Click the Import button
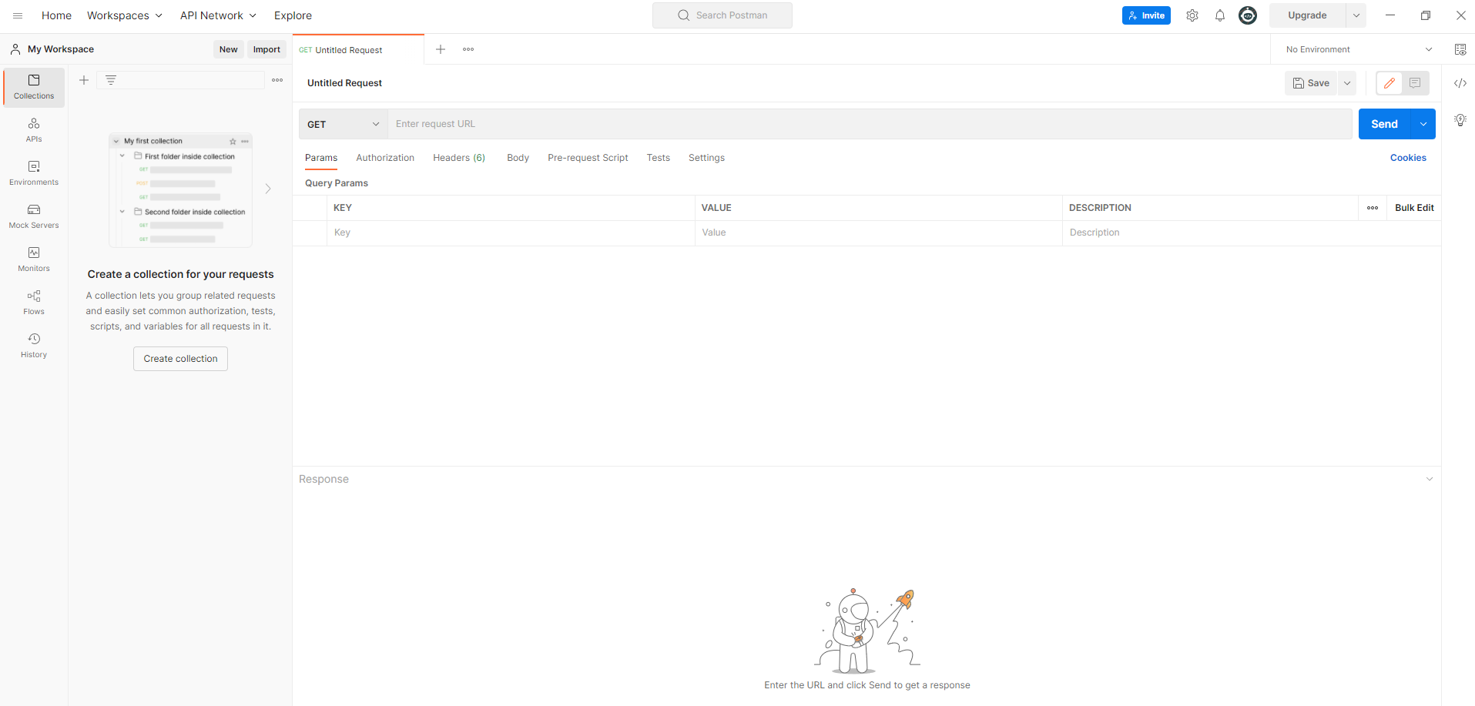1475x706 pixels. [x=267, y=49]
